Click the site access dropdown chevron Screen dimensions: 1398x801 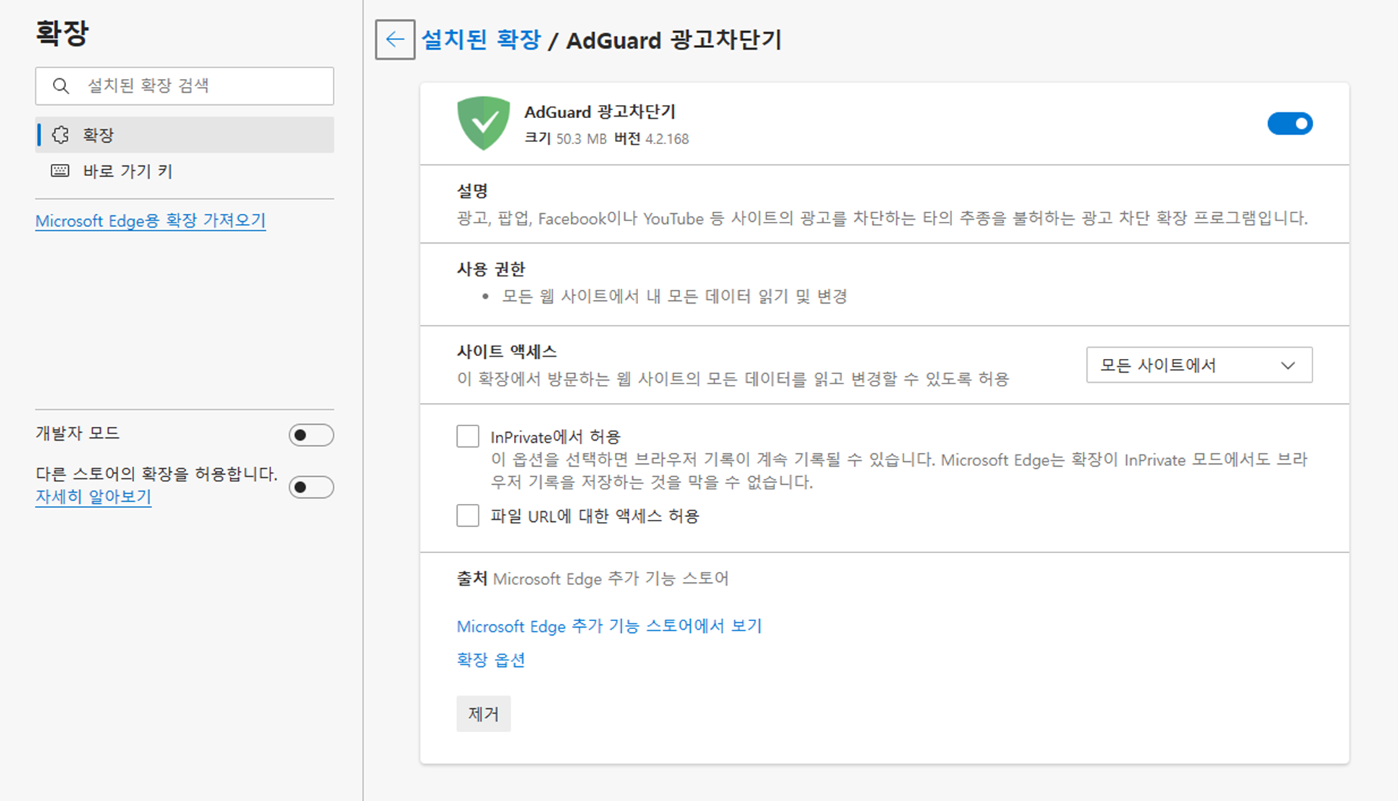point(1288,365)
